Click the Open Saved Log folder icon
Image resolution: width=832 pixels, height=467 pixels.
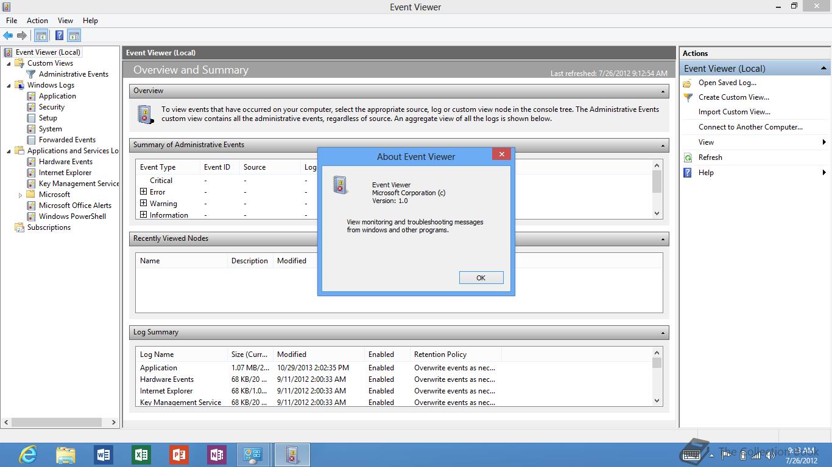(688, 83)
